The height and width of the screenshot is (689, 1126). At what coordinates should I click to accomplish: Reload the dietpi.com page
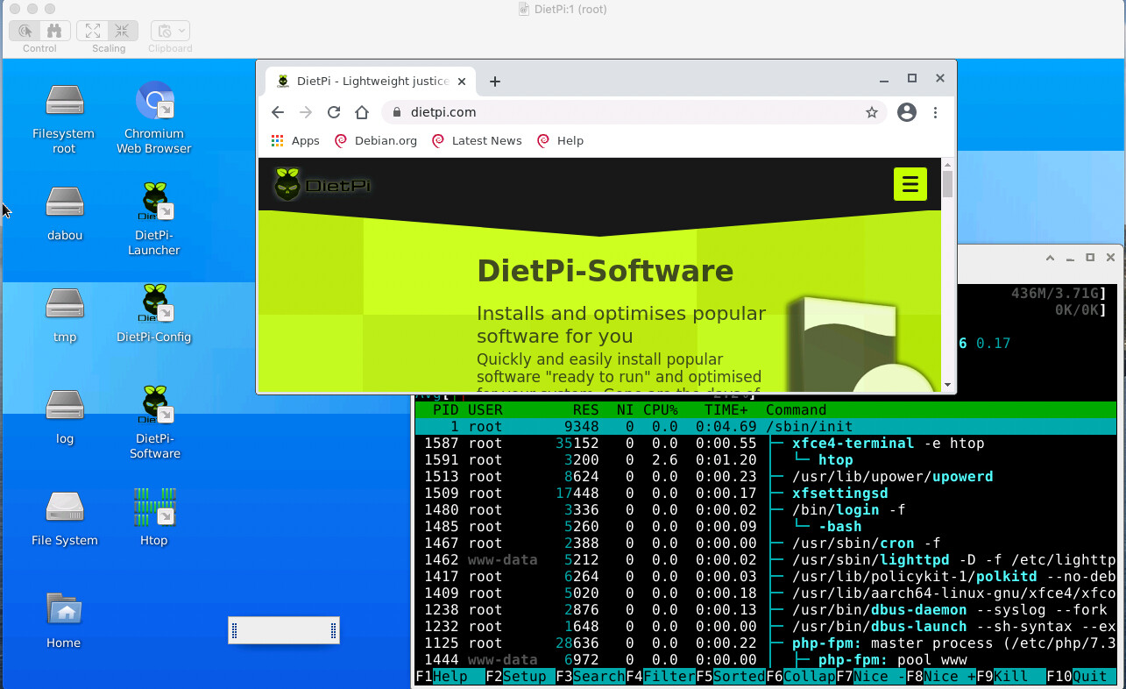334,112
